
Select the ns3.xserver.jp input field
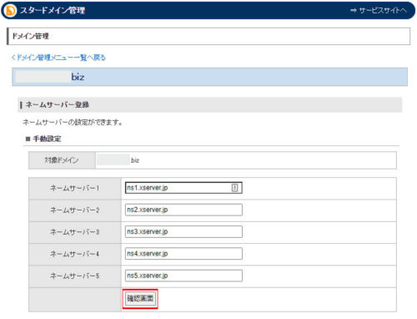coord(183,231)
